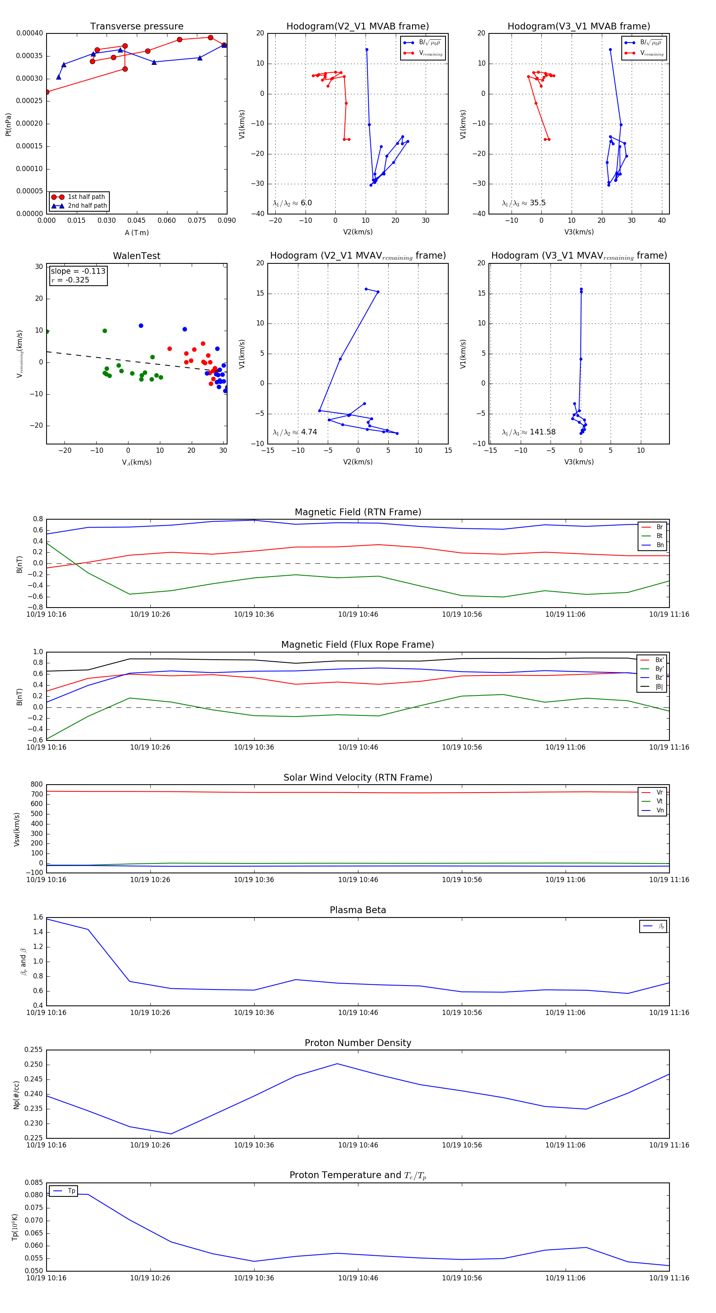Click the beta legend in Plasma Beta plot
The height and width of the screenshot is (1313, 716).
click(653, 926)
